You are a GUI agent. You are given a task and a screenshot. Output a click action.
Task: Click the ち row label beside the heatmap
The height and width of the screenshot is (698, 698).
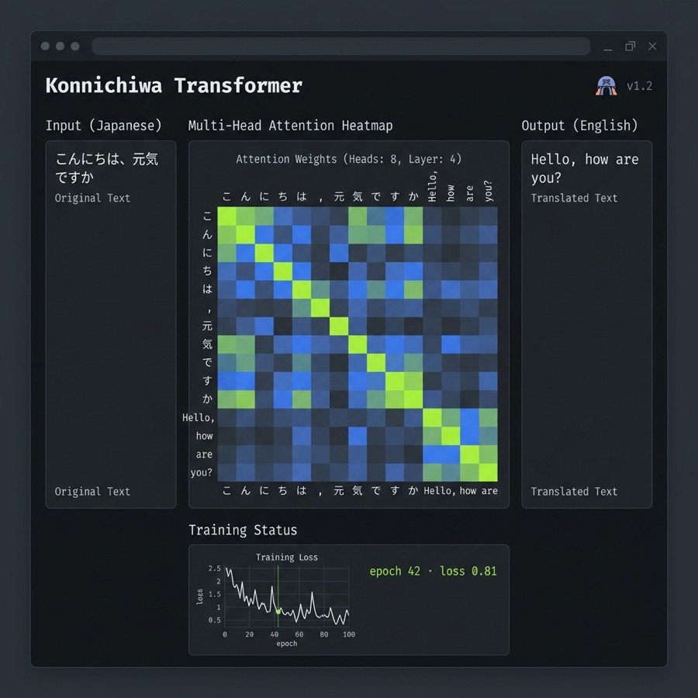coord(207,271)
